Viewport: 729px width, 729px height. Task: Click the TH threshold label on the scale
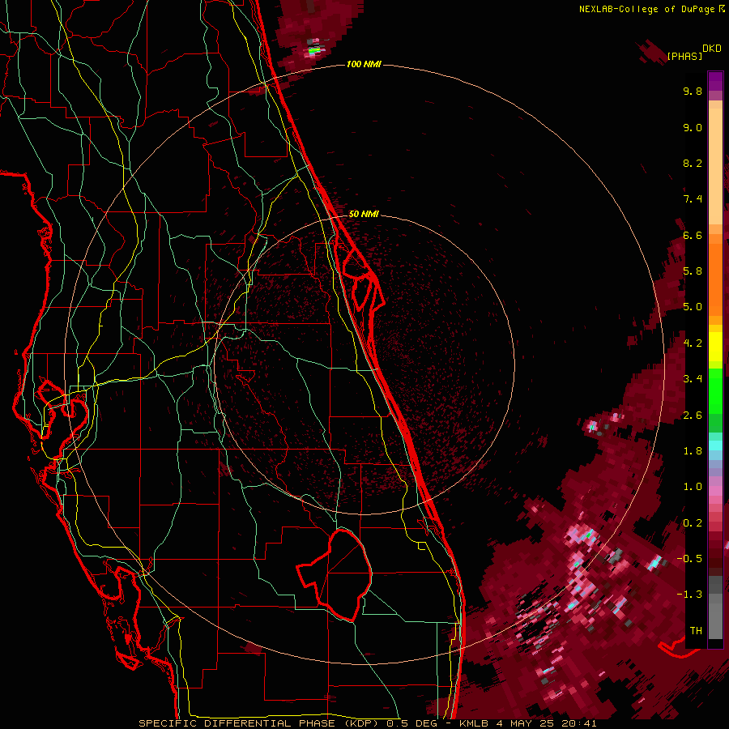(696, 631)
